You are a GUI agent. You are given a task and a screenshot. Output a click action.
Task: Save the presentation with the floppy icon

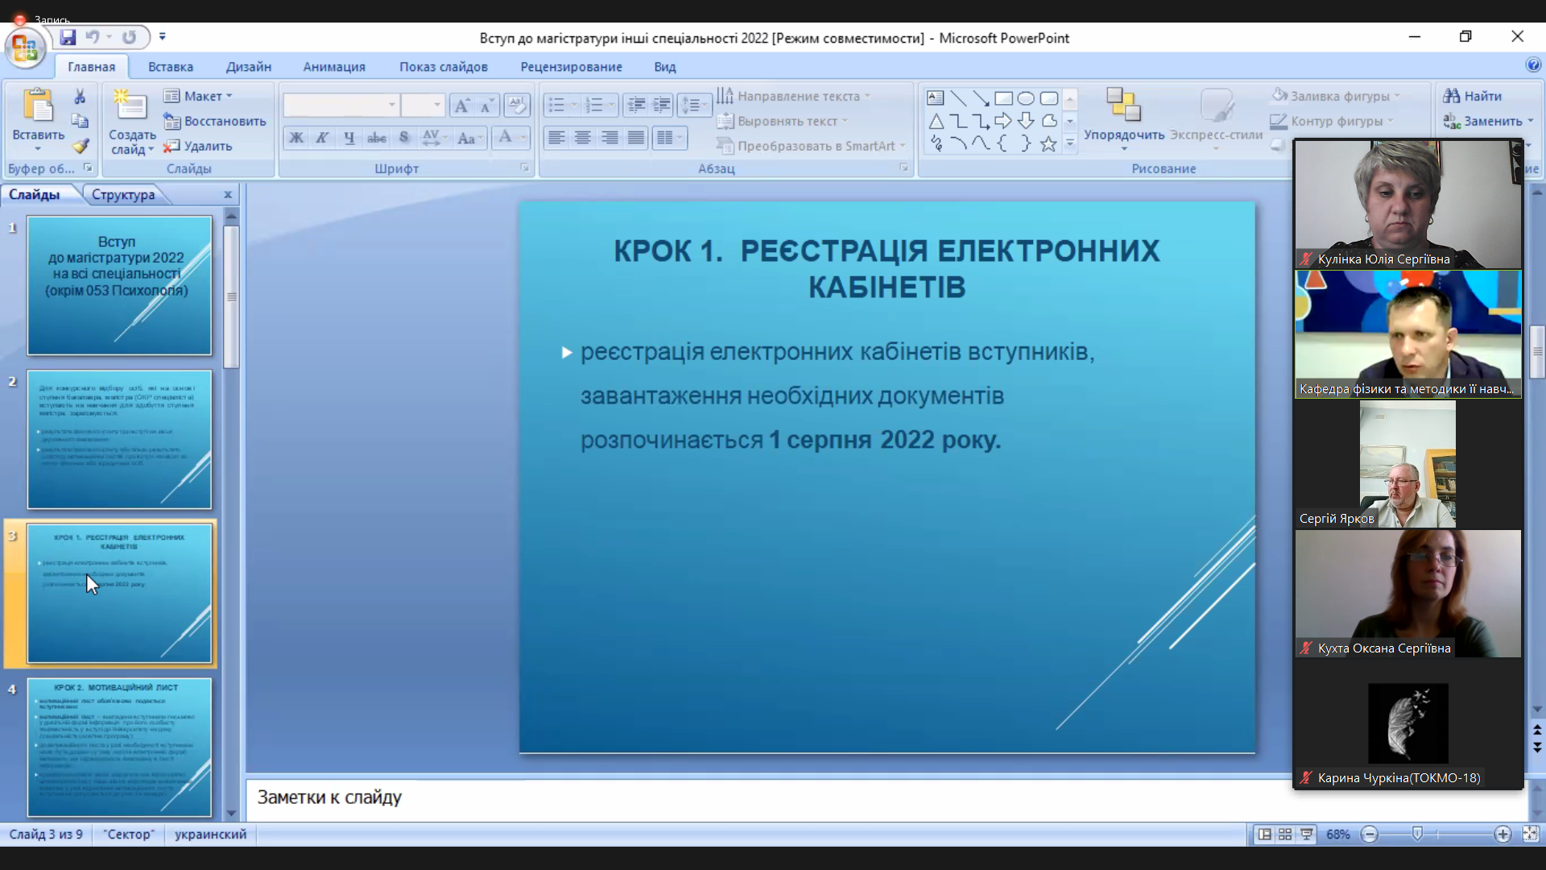[68, 37]
